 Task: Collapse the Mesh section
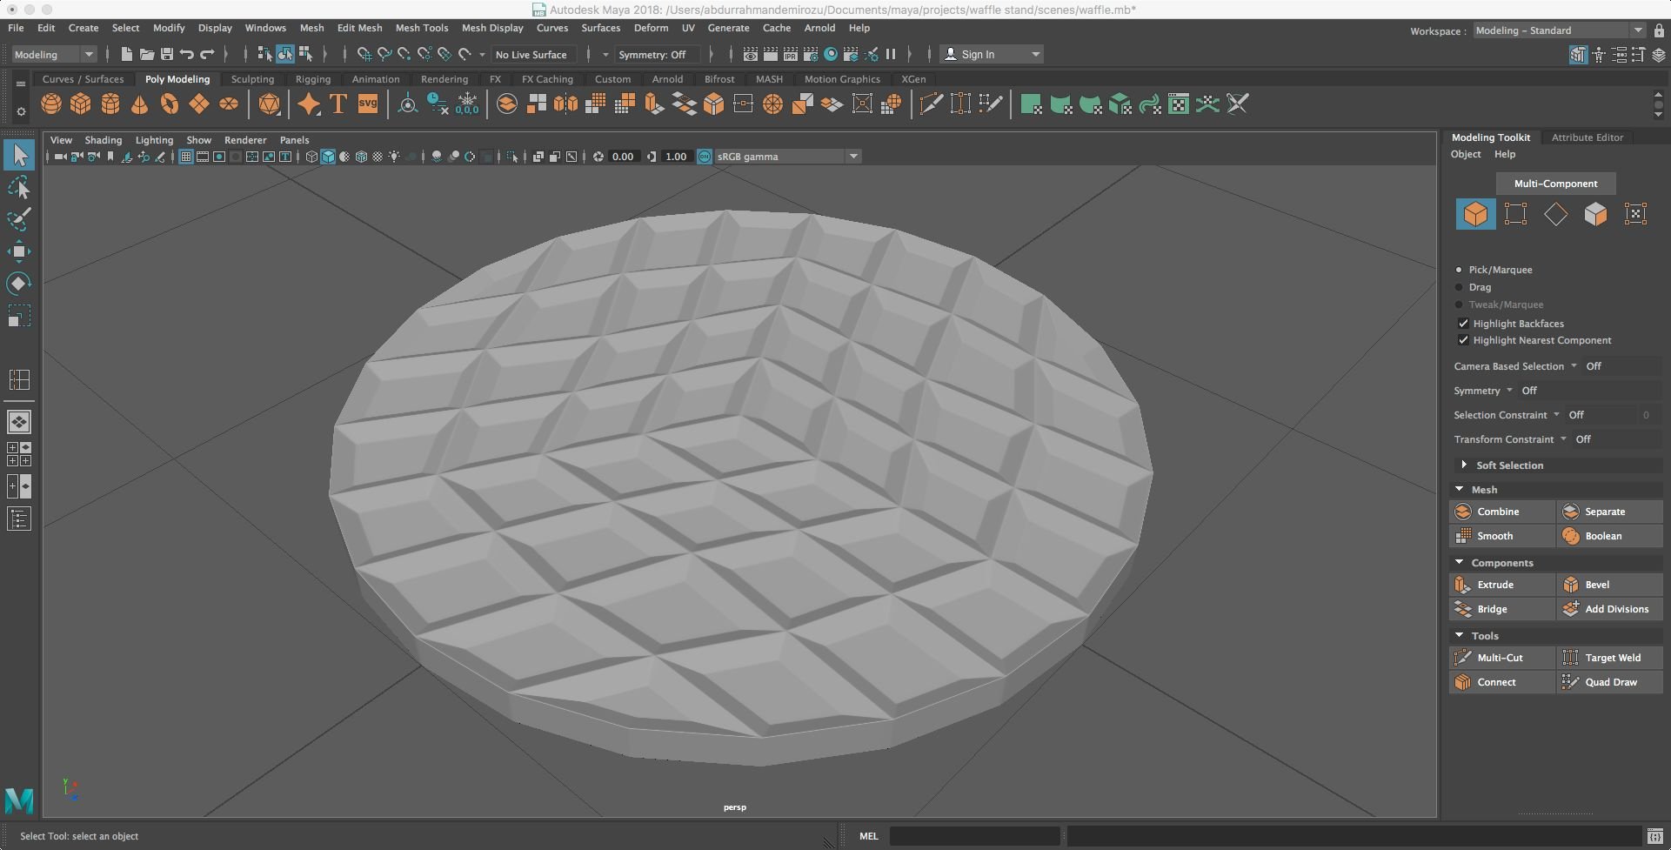tap(1460, 490)
